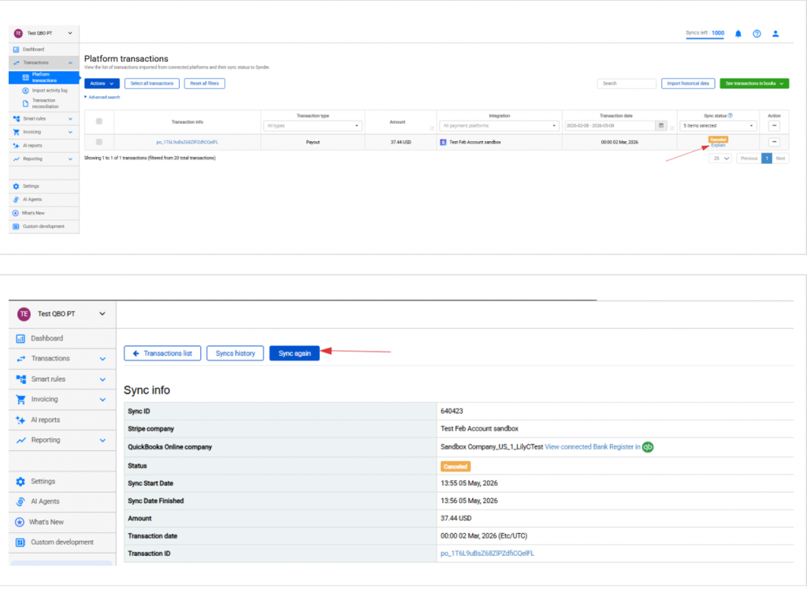This screenshot has height=589, width=807.
Task: Select Platform transactions menu item in sidebar
Action: (x=44, y=78)
